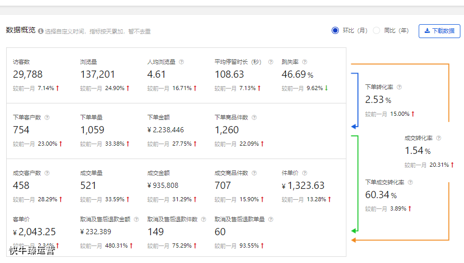Click help icon next to 成交商品件数
The image size is (464, 263).
point(254,173)
